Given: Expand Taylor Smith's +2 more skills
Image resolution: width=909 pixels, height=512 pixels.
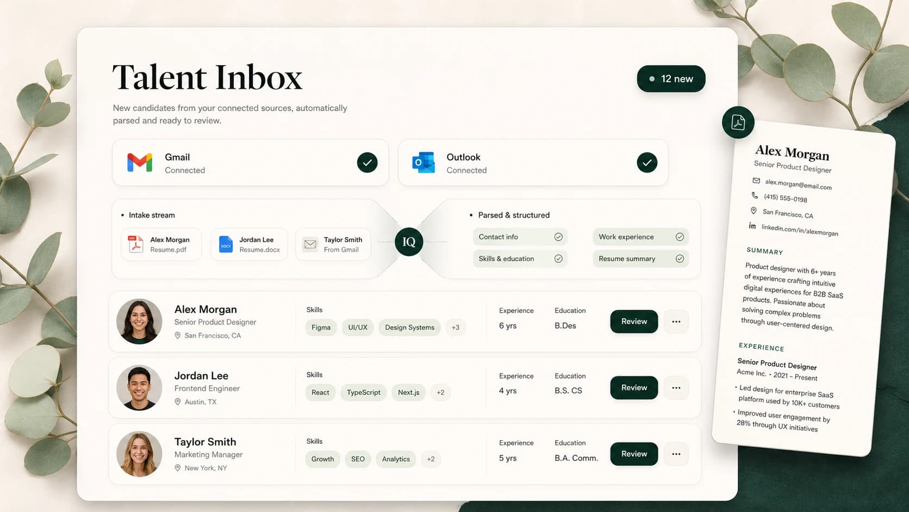Looking at the screenshot, I should pos(431,459).
